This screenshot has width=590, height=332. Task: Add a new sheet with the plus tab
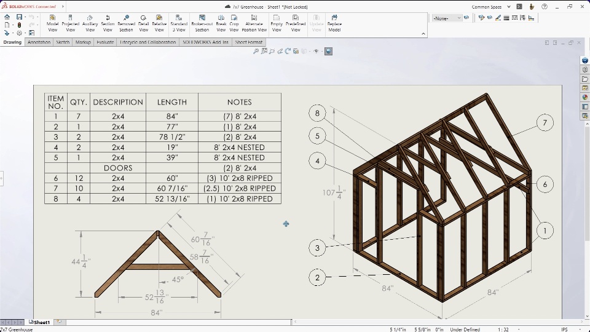point(59,322)
